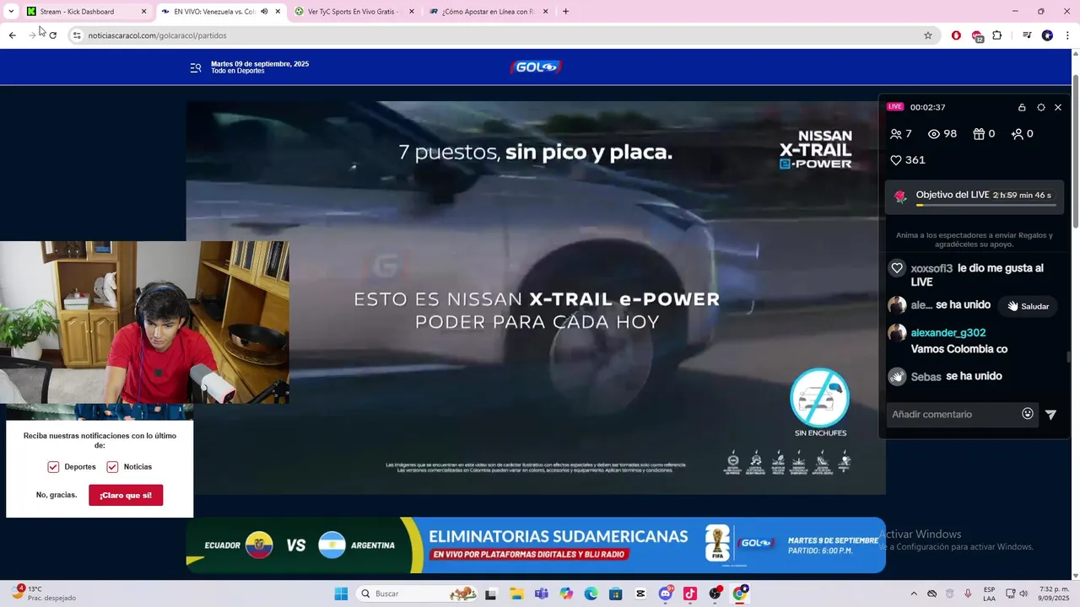Image resolution: width=1080 pixels, height=607 pixels.
Task: Click the heart likes counter 361
Action: [908, 160]
